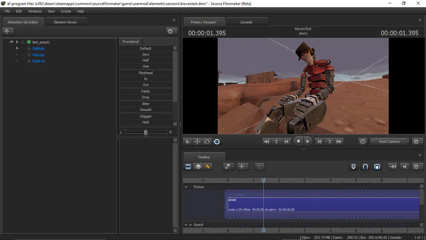Viewport: 426px width, 240px height.
Task: Open the File menu
Action: [x=7, y=11]
